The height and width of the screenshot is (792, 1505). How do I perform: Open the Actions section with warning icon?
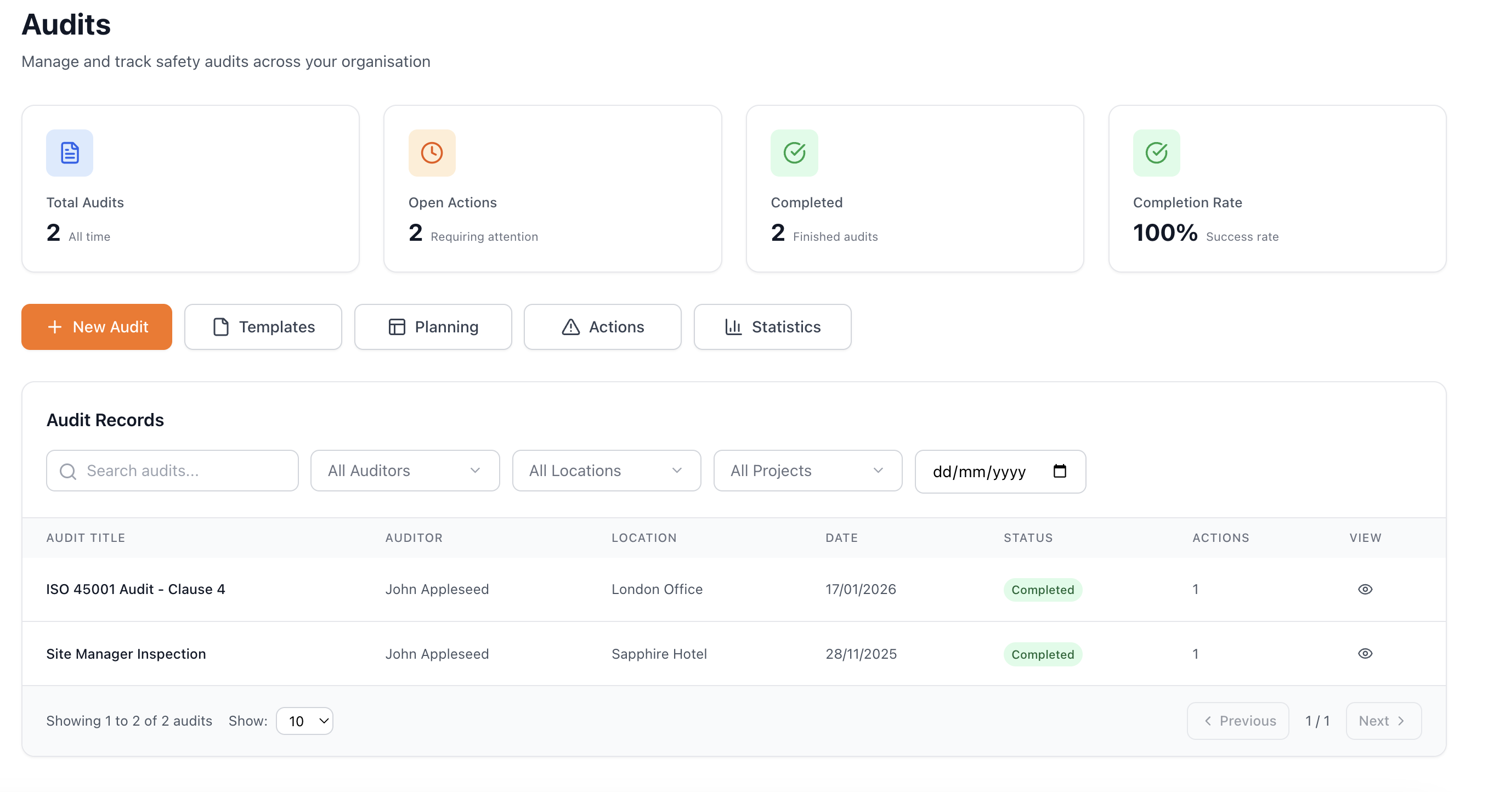point(602,326)
